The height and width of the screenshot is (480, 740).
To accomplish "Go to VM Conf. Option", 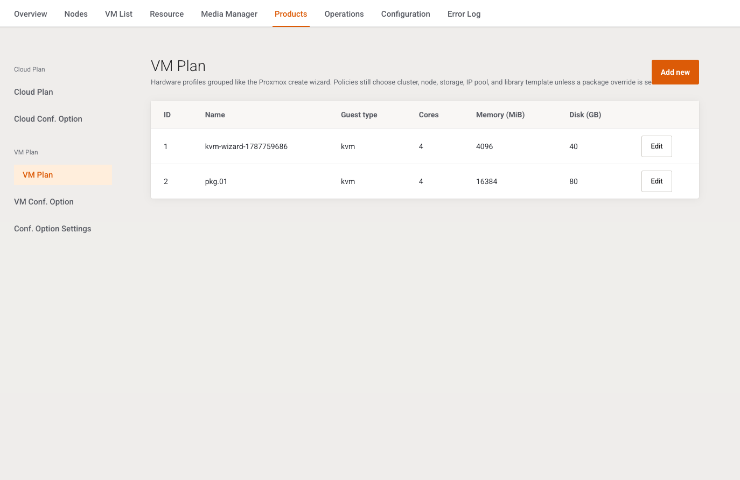I will (44, 202).
